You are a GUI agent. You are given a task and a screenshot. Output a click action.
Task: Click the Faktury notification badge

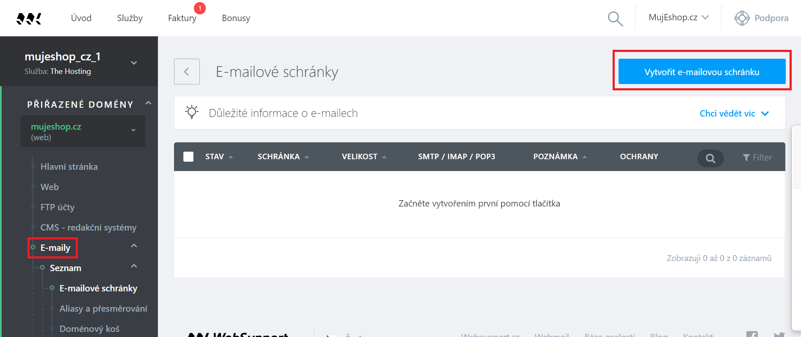[200, 8]
